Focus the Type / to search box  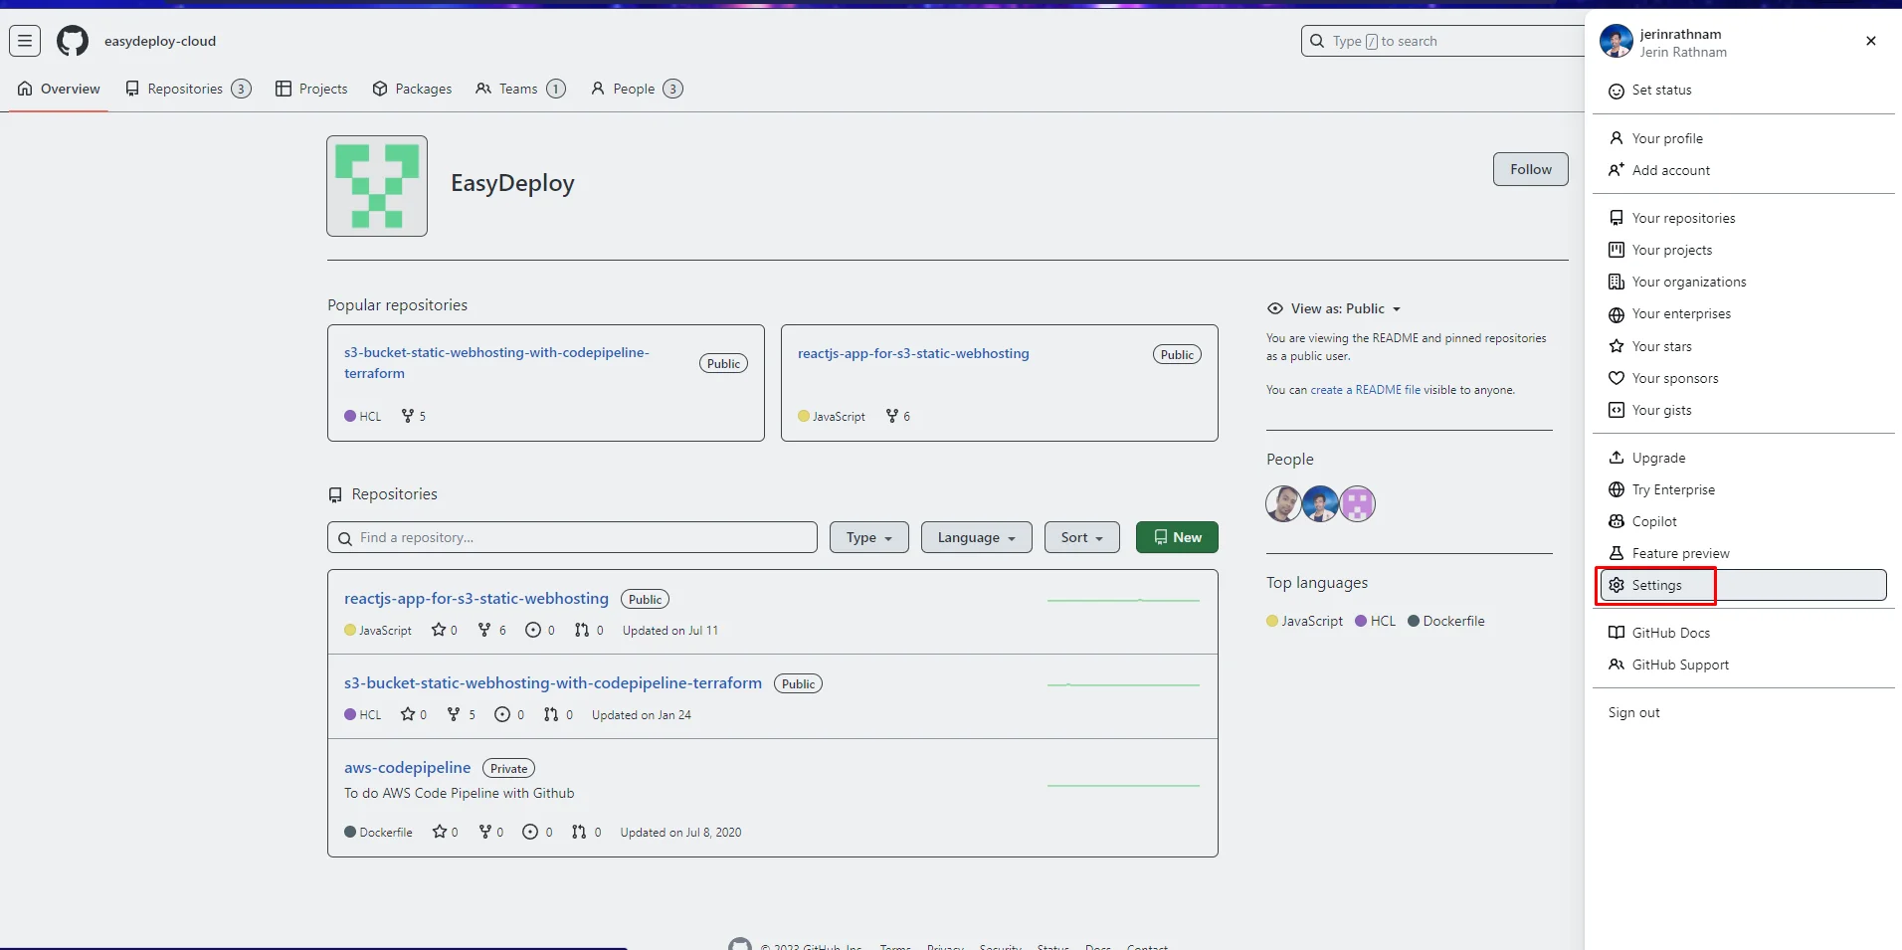(1444, 41)
